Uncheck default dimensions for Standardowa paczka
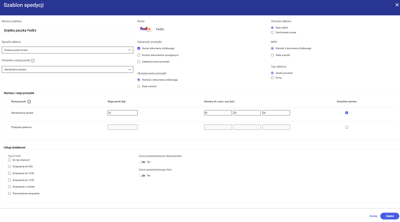This screenshot has width=400, height=222. point(347,113)
